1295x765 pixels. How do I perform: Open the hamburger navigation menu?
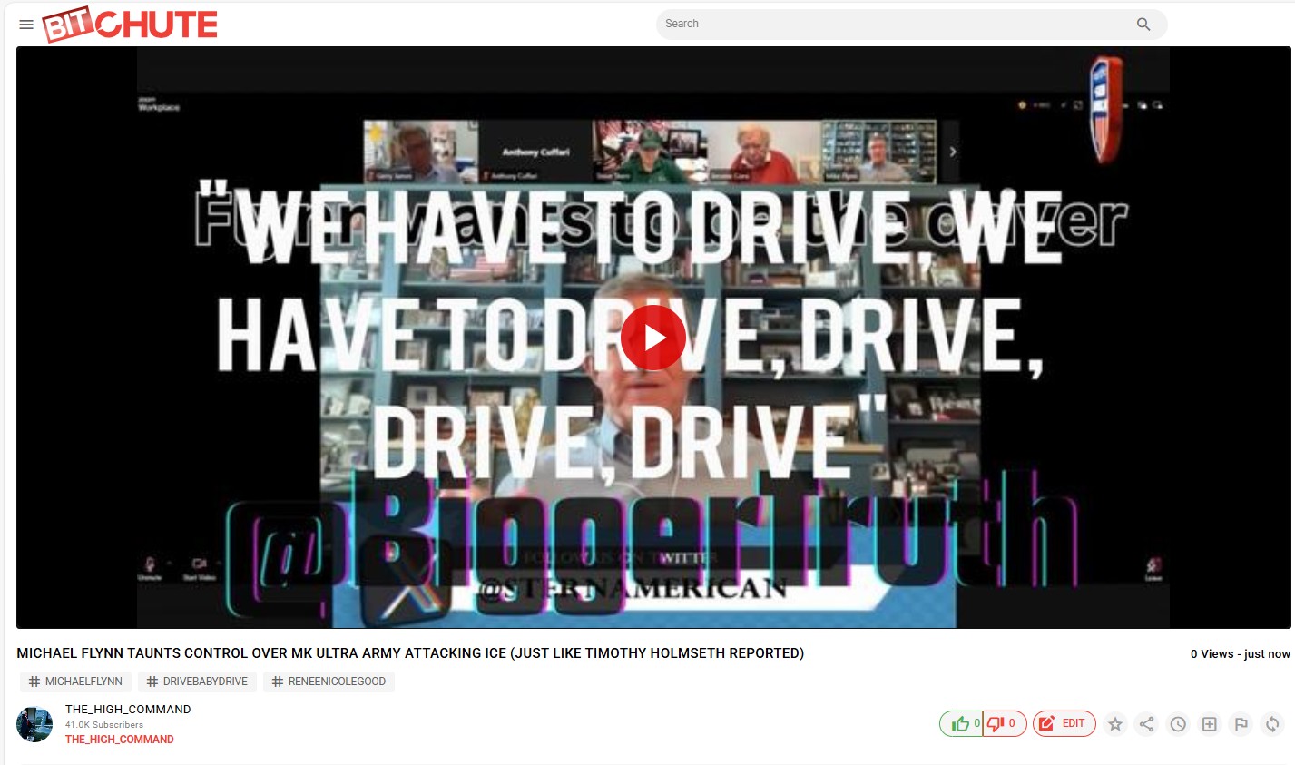[x=26, y=25]
